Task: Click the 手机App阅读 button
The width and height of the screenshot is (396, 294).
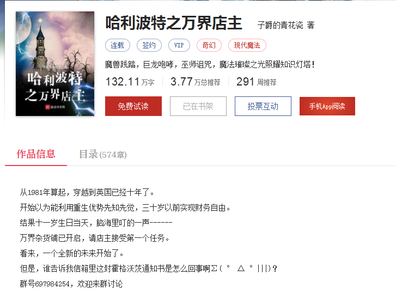Action: pyautogui.click(x=327, y=106)
